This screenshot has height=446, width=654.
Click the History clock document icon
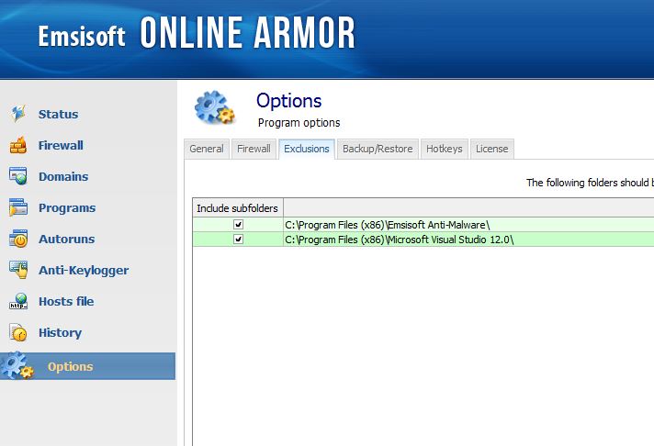pos(18,332)
